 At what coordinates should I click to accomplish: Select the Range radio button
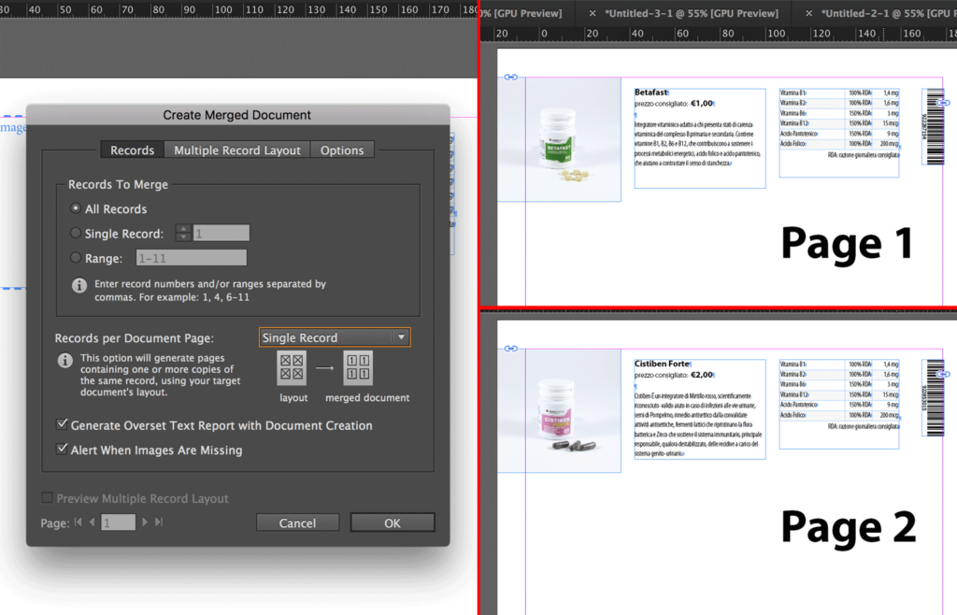click(76, 258)
